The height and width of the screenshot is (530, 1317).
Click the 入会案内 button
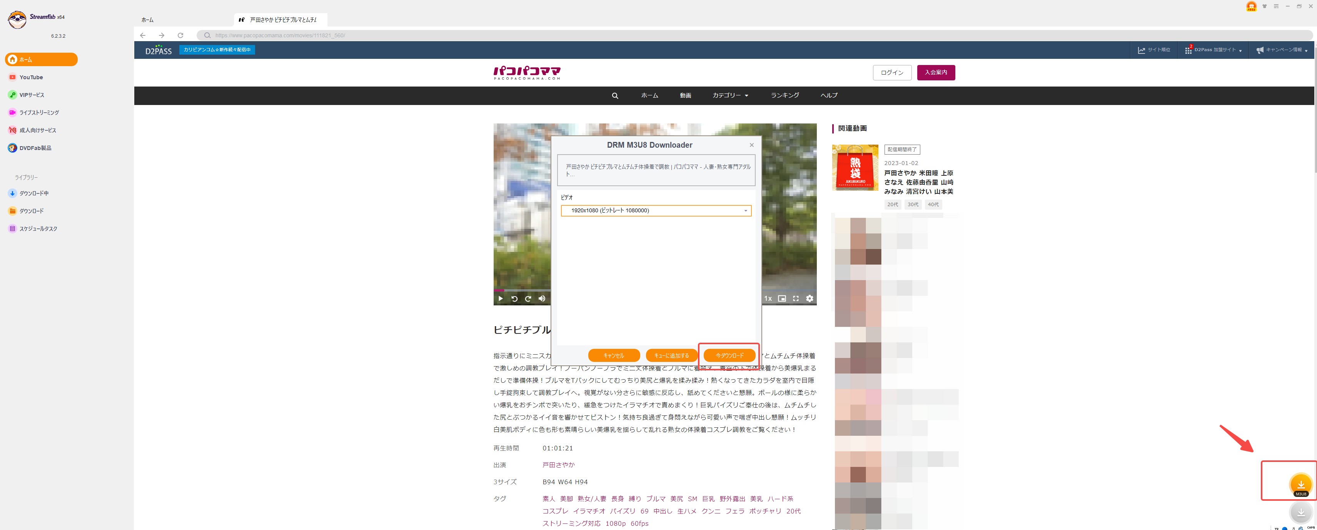click(x=936, y=73)
